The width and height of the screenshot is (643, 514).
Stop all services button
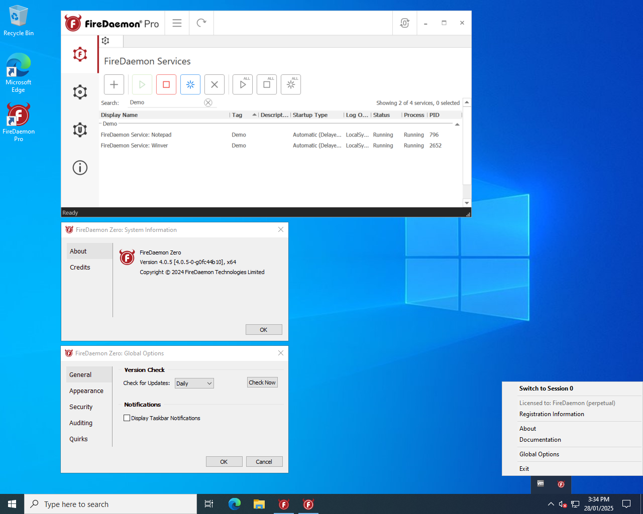click(267, 84)
